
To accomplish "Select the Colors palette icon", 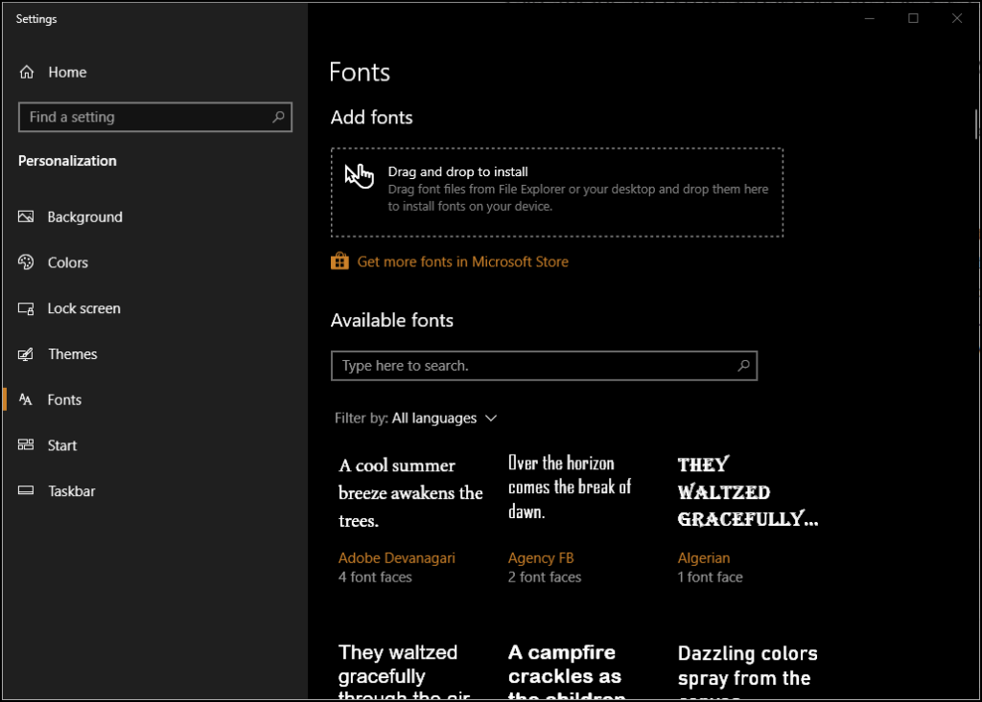I will [x=25, y=262].
